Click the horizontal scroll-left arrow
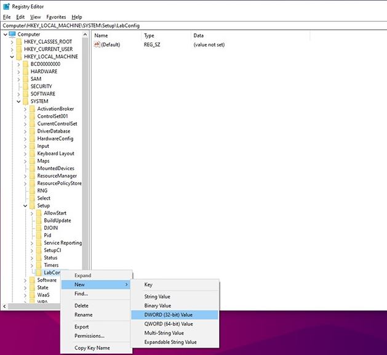This screenshot has height=355, width=387. 4,306
